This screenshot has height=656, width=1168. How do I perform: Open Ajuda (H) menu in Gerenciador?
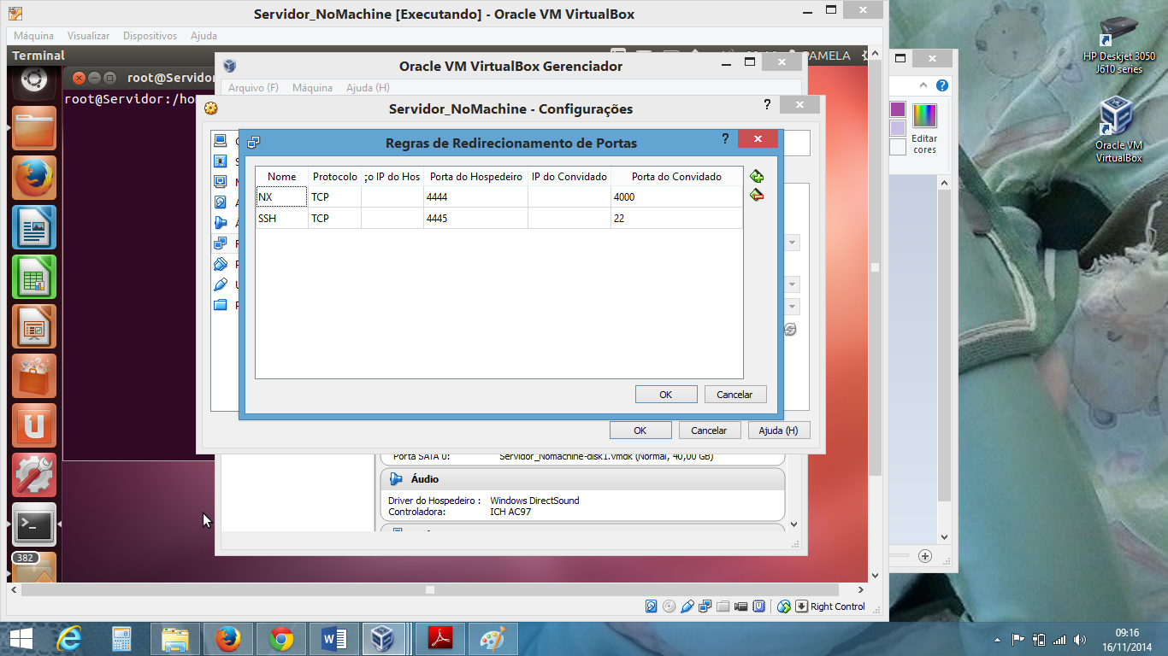pyautogui.click(x=368, y=88)
